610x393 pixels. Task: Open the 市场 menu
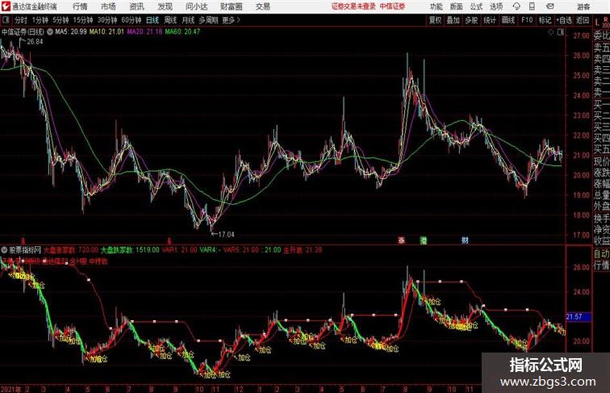pyautogui.click(x=108, y=6)
